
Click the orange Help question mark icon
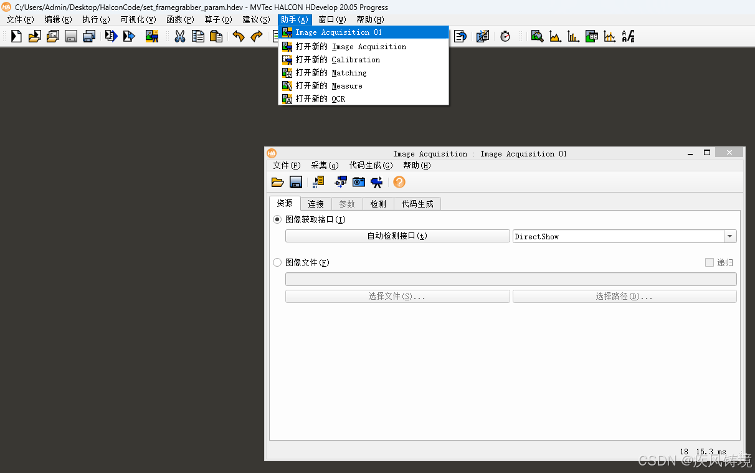pyautogui.click(x=399, y=182)
